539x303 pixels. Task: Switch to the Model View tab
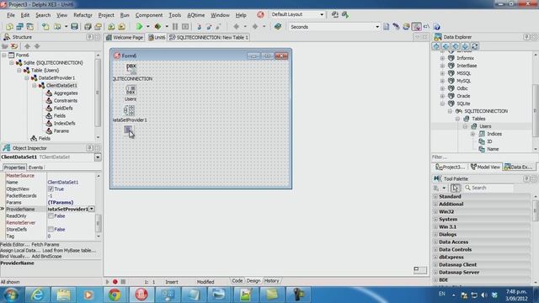(485, 167)
